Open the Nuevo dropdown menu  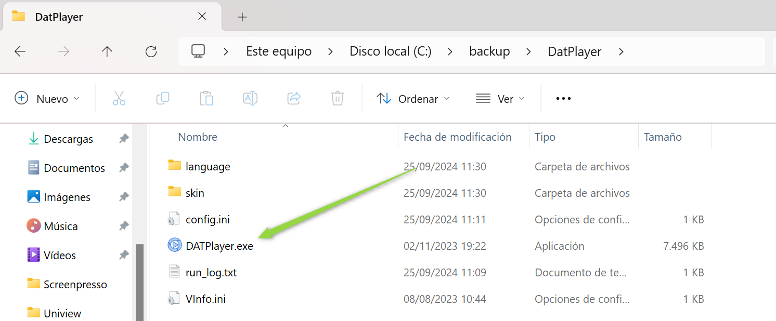tap(48, 98)
